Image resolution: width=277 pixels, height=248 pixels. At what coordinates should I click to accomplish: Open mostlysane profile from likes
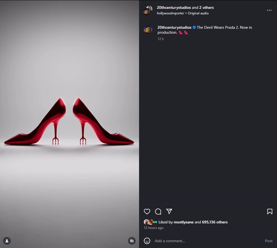[x=183, y=222]
